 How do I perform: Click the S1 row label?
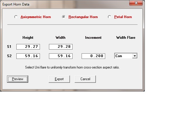(9, 47)
